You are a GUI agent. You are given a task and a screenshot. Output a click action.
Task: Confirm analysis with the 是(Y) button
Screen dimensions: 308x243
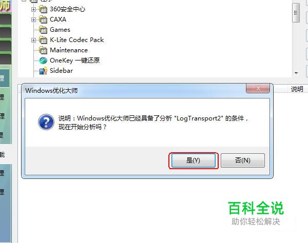point(194,160)
